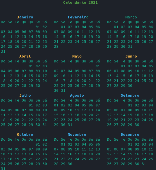Viewport: 156px width, 170px height.
Task: Pick day 30 in Novembro
Action: coord(70,164)
